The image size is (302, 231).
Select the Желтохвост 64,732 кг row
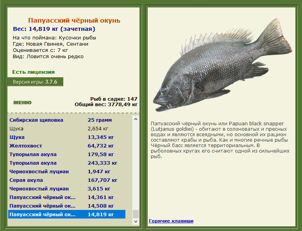click(67, 146)
